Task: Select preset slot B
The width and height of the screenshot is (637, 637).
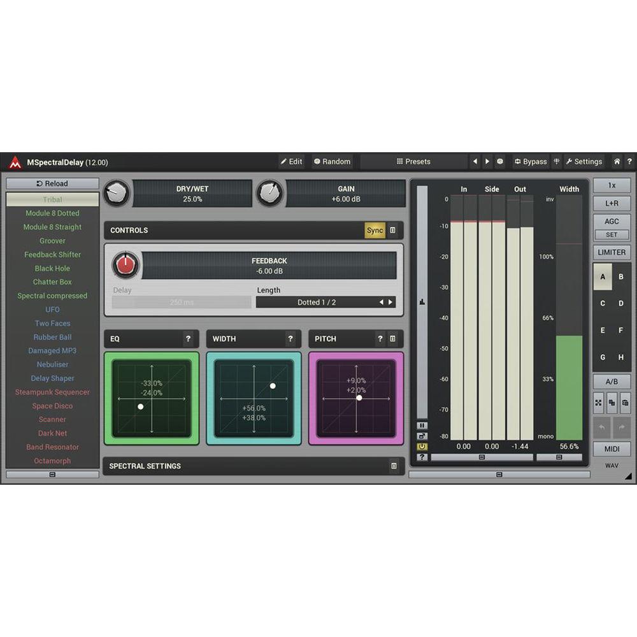Action: click(621, 277)
